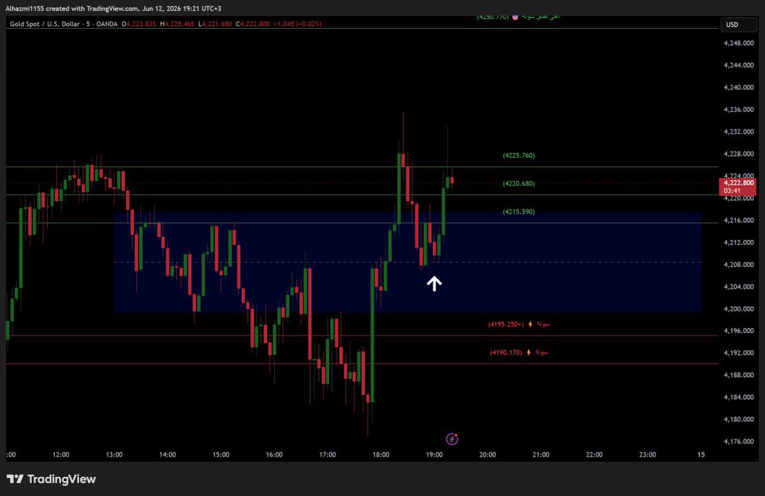Click the 14:00 time axis label
Viewport: 765px width, 496px height.
[x=168, y=455]
